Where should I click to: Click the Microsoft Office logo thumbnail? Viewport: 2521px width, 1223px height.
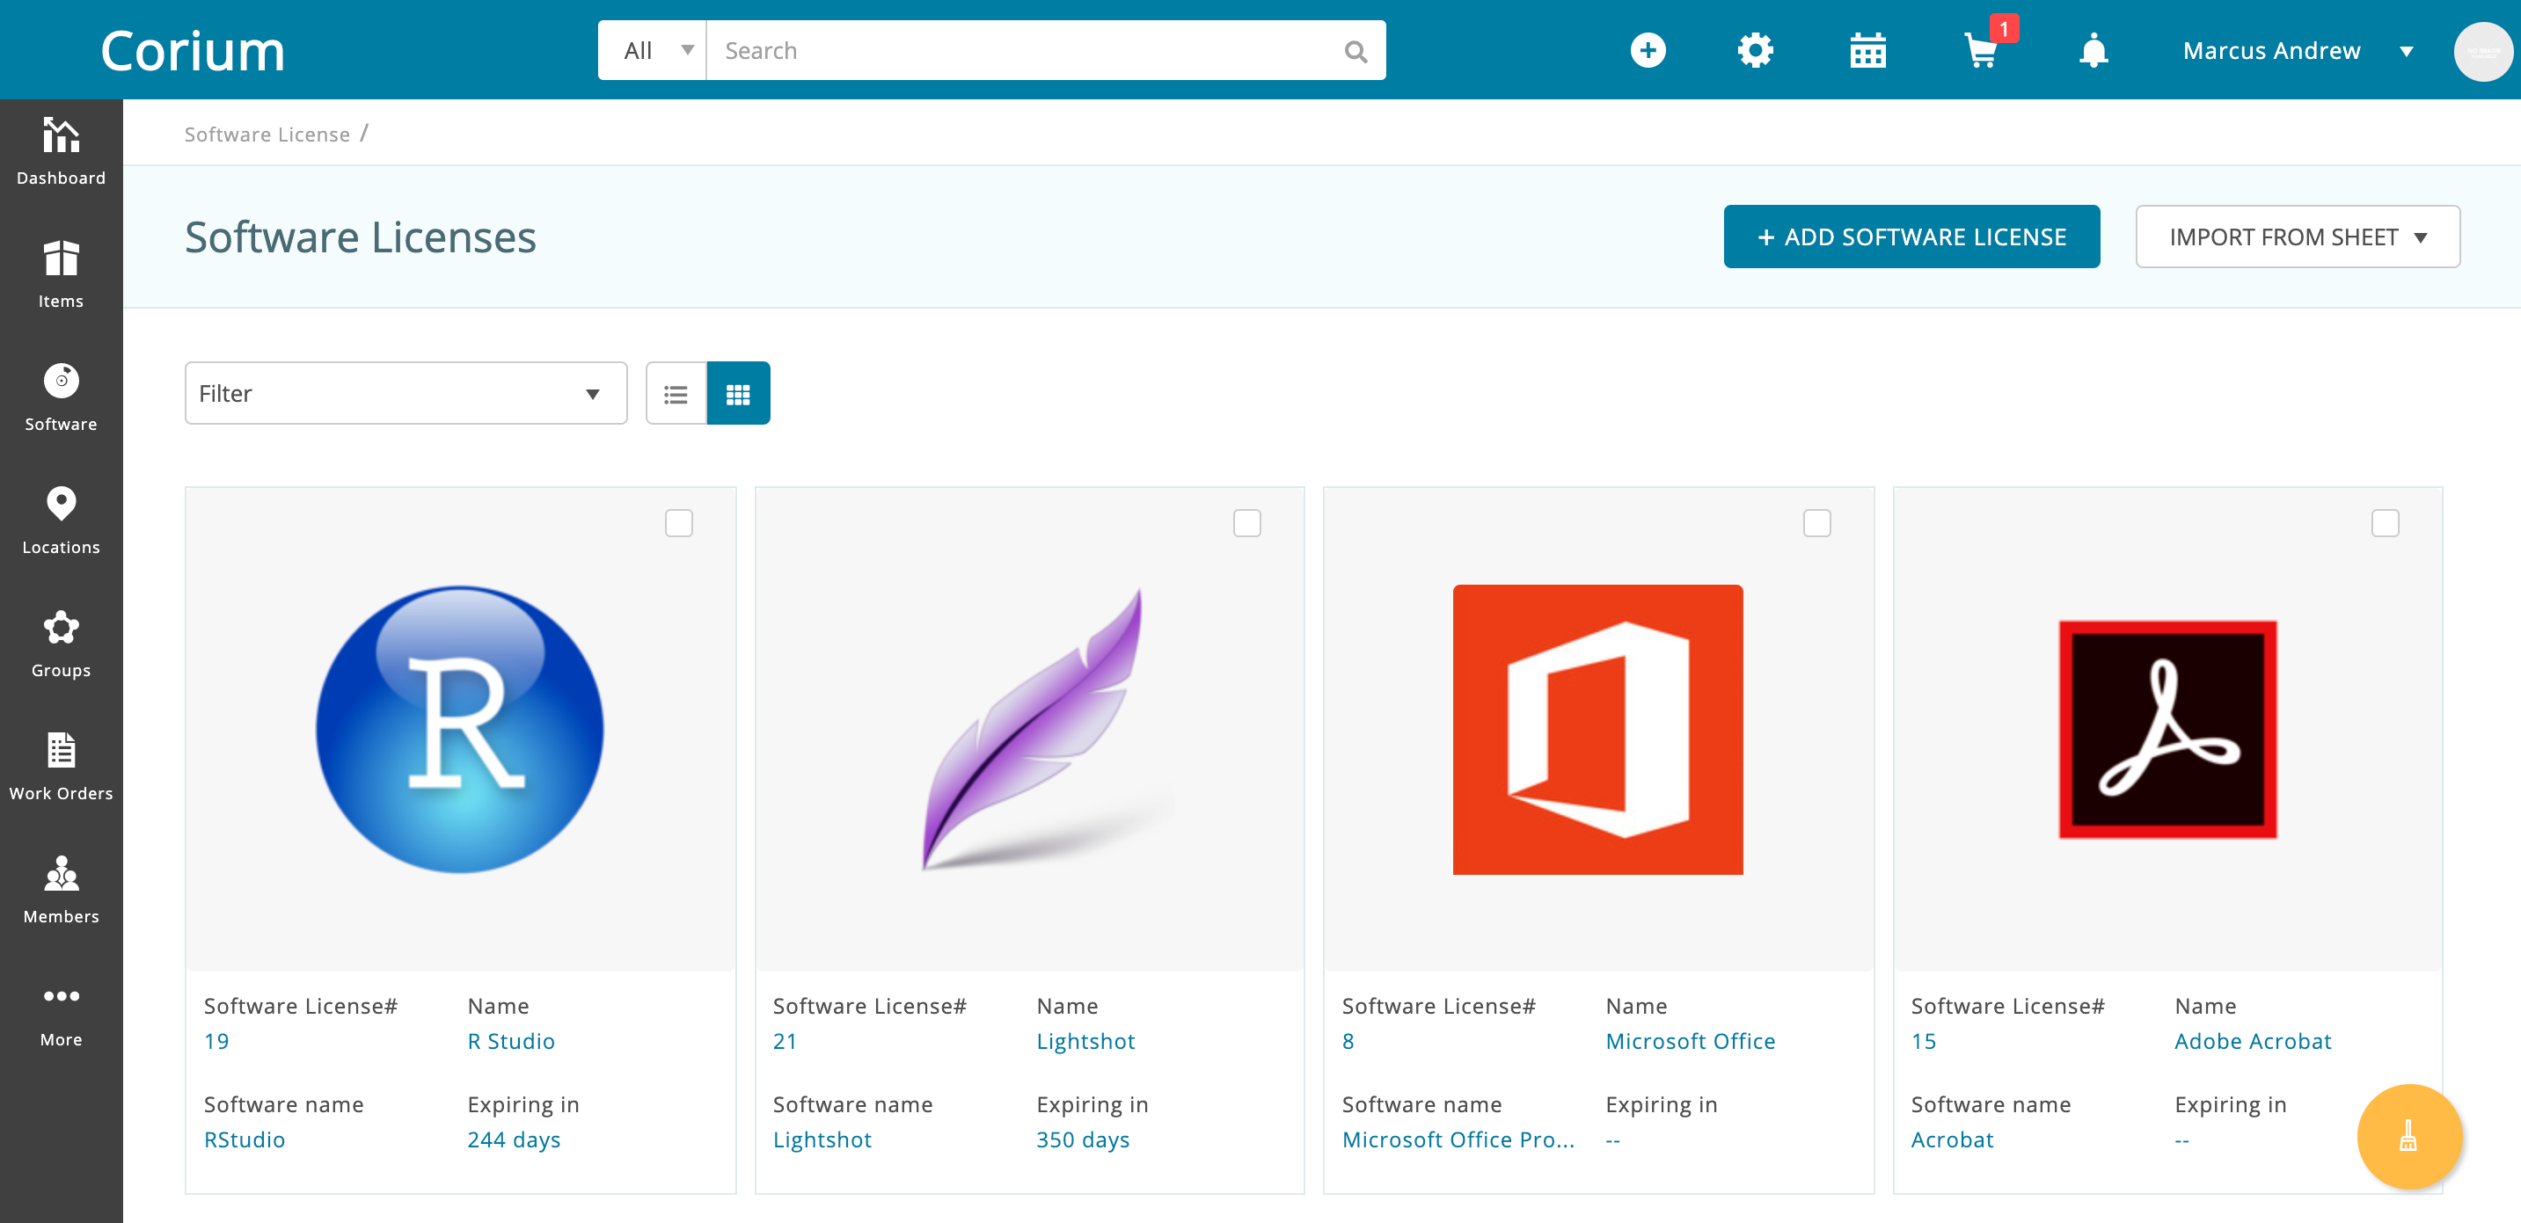pyautogui.click(x=1597, y=729)
